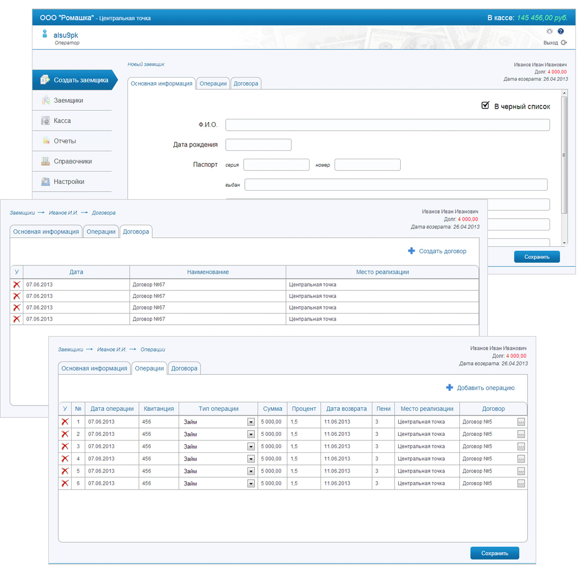Click alsu9pk username link
584x584 pixels.
[65, 35]
